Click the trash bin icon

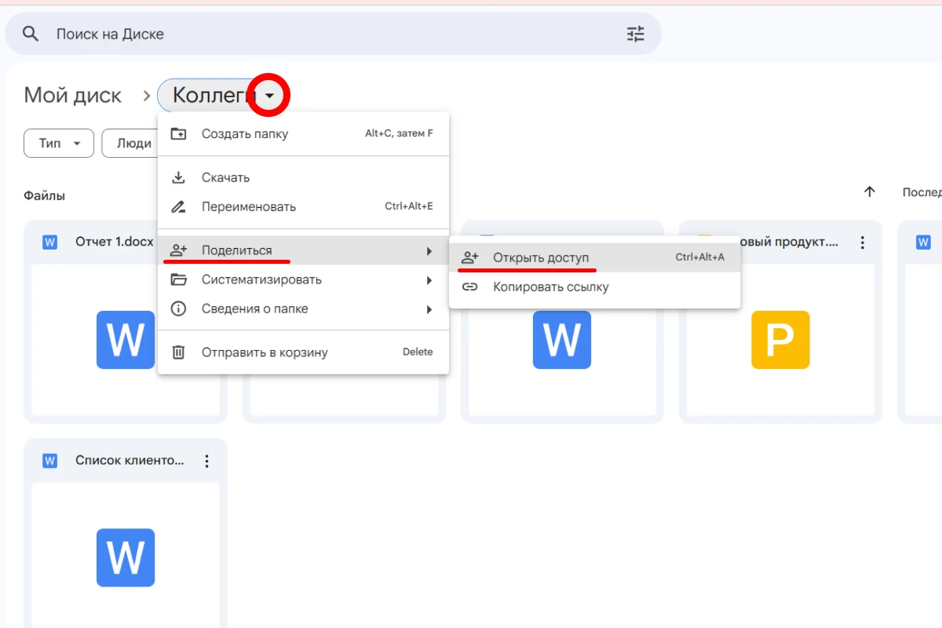tap(179, 352)
